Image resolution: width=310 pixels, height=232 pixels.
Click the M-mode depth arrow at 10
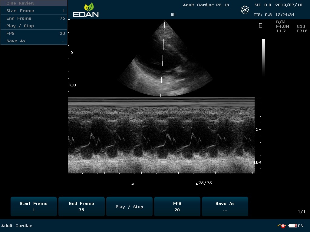(x=259, y=163)
